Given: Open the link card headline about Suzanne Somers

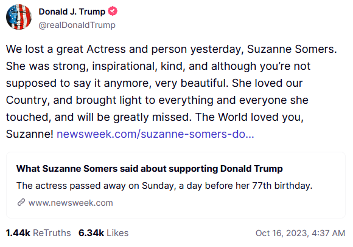Looking at the screenshot, I should (150, 169).
